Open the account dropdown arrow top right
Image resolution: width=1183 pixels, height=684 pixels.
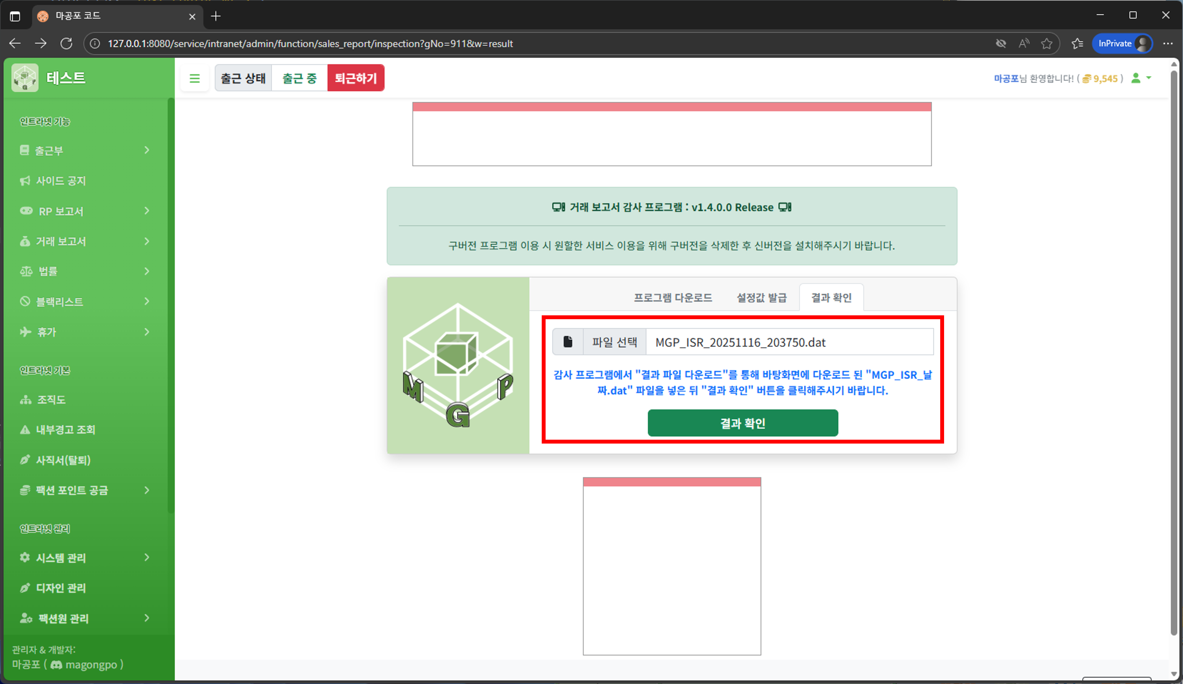[x=1149, y=78]
